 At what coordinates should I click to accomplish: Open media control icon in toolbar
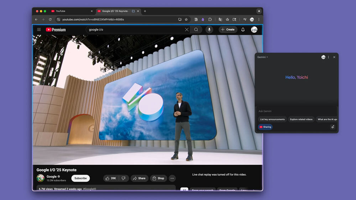tap(245, 20)
